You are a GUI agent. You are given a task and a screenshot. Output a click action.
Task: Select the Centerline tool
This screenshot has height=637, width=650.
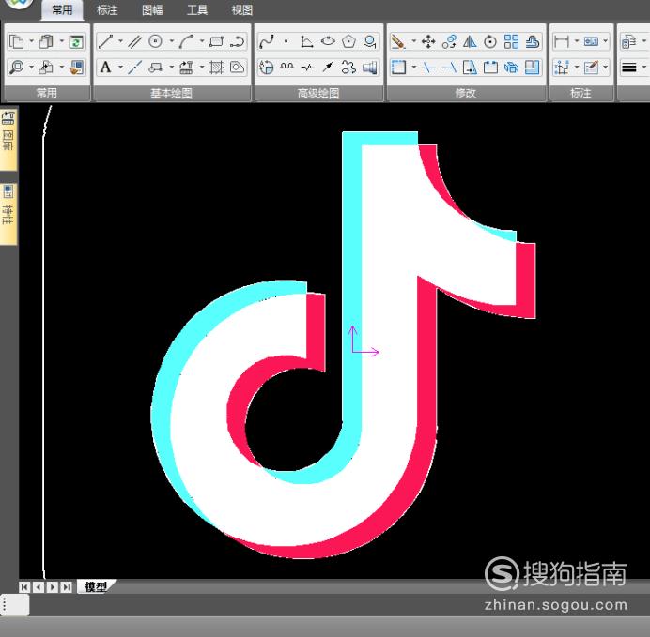point(134,67)
